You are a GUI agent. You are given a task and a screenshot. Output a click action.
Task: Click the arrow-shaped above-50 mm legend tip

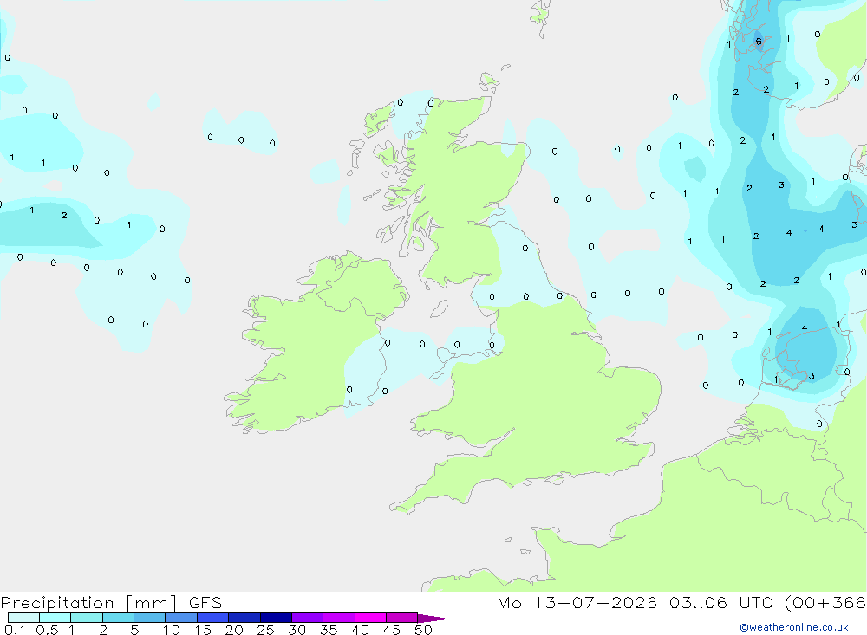tap(433, 619)
